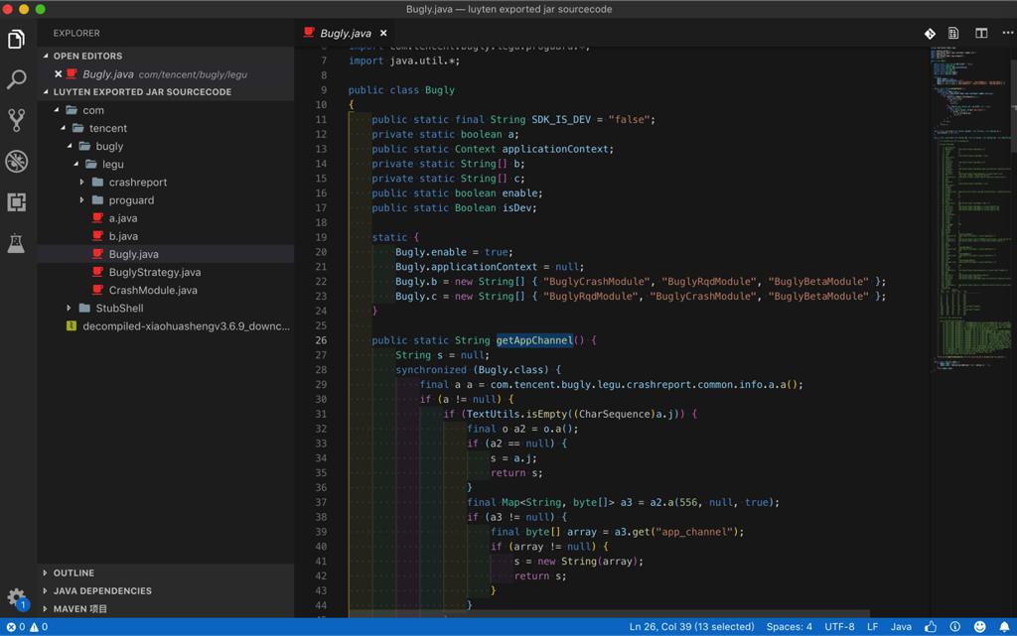Open the notifications bell in status bar
Screen dimensions: 1017x636
pyautogui.click(x=1004, y=627)
